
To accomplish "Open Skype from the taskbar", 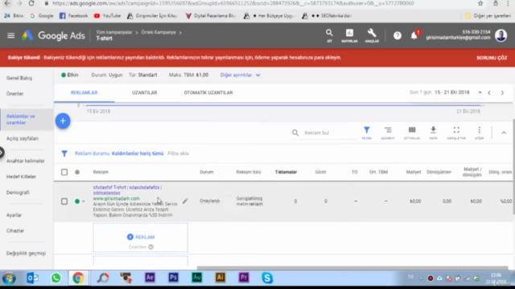I will [x=267, y=278].
